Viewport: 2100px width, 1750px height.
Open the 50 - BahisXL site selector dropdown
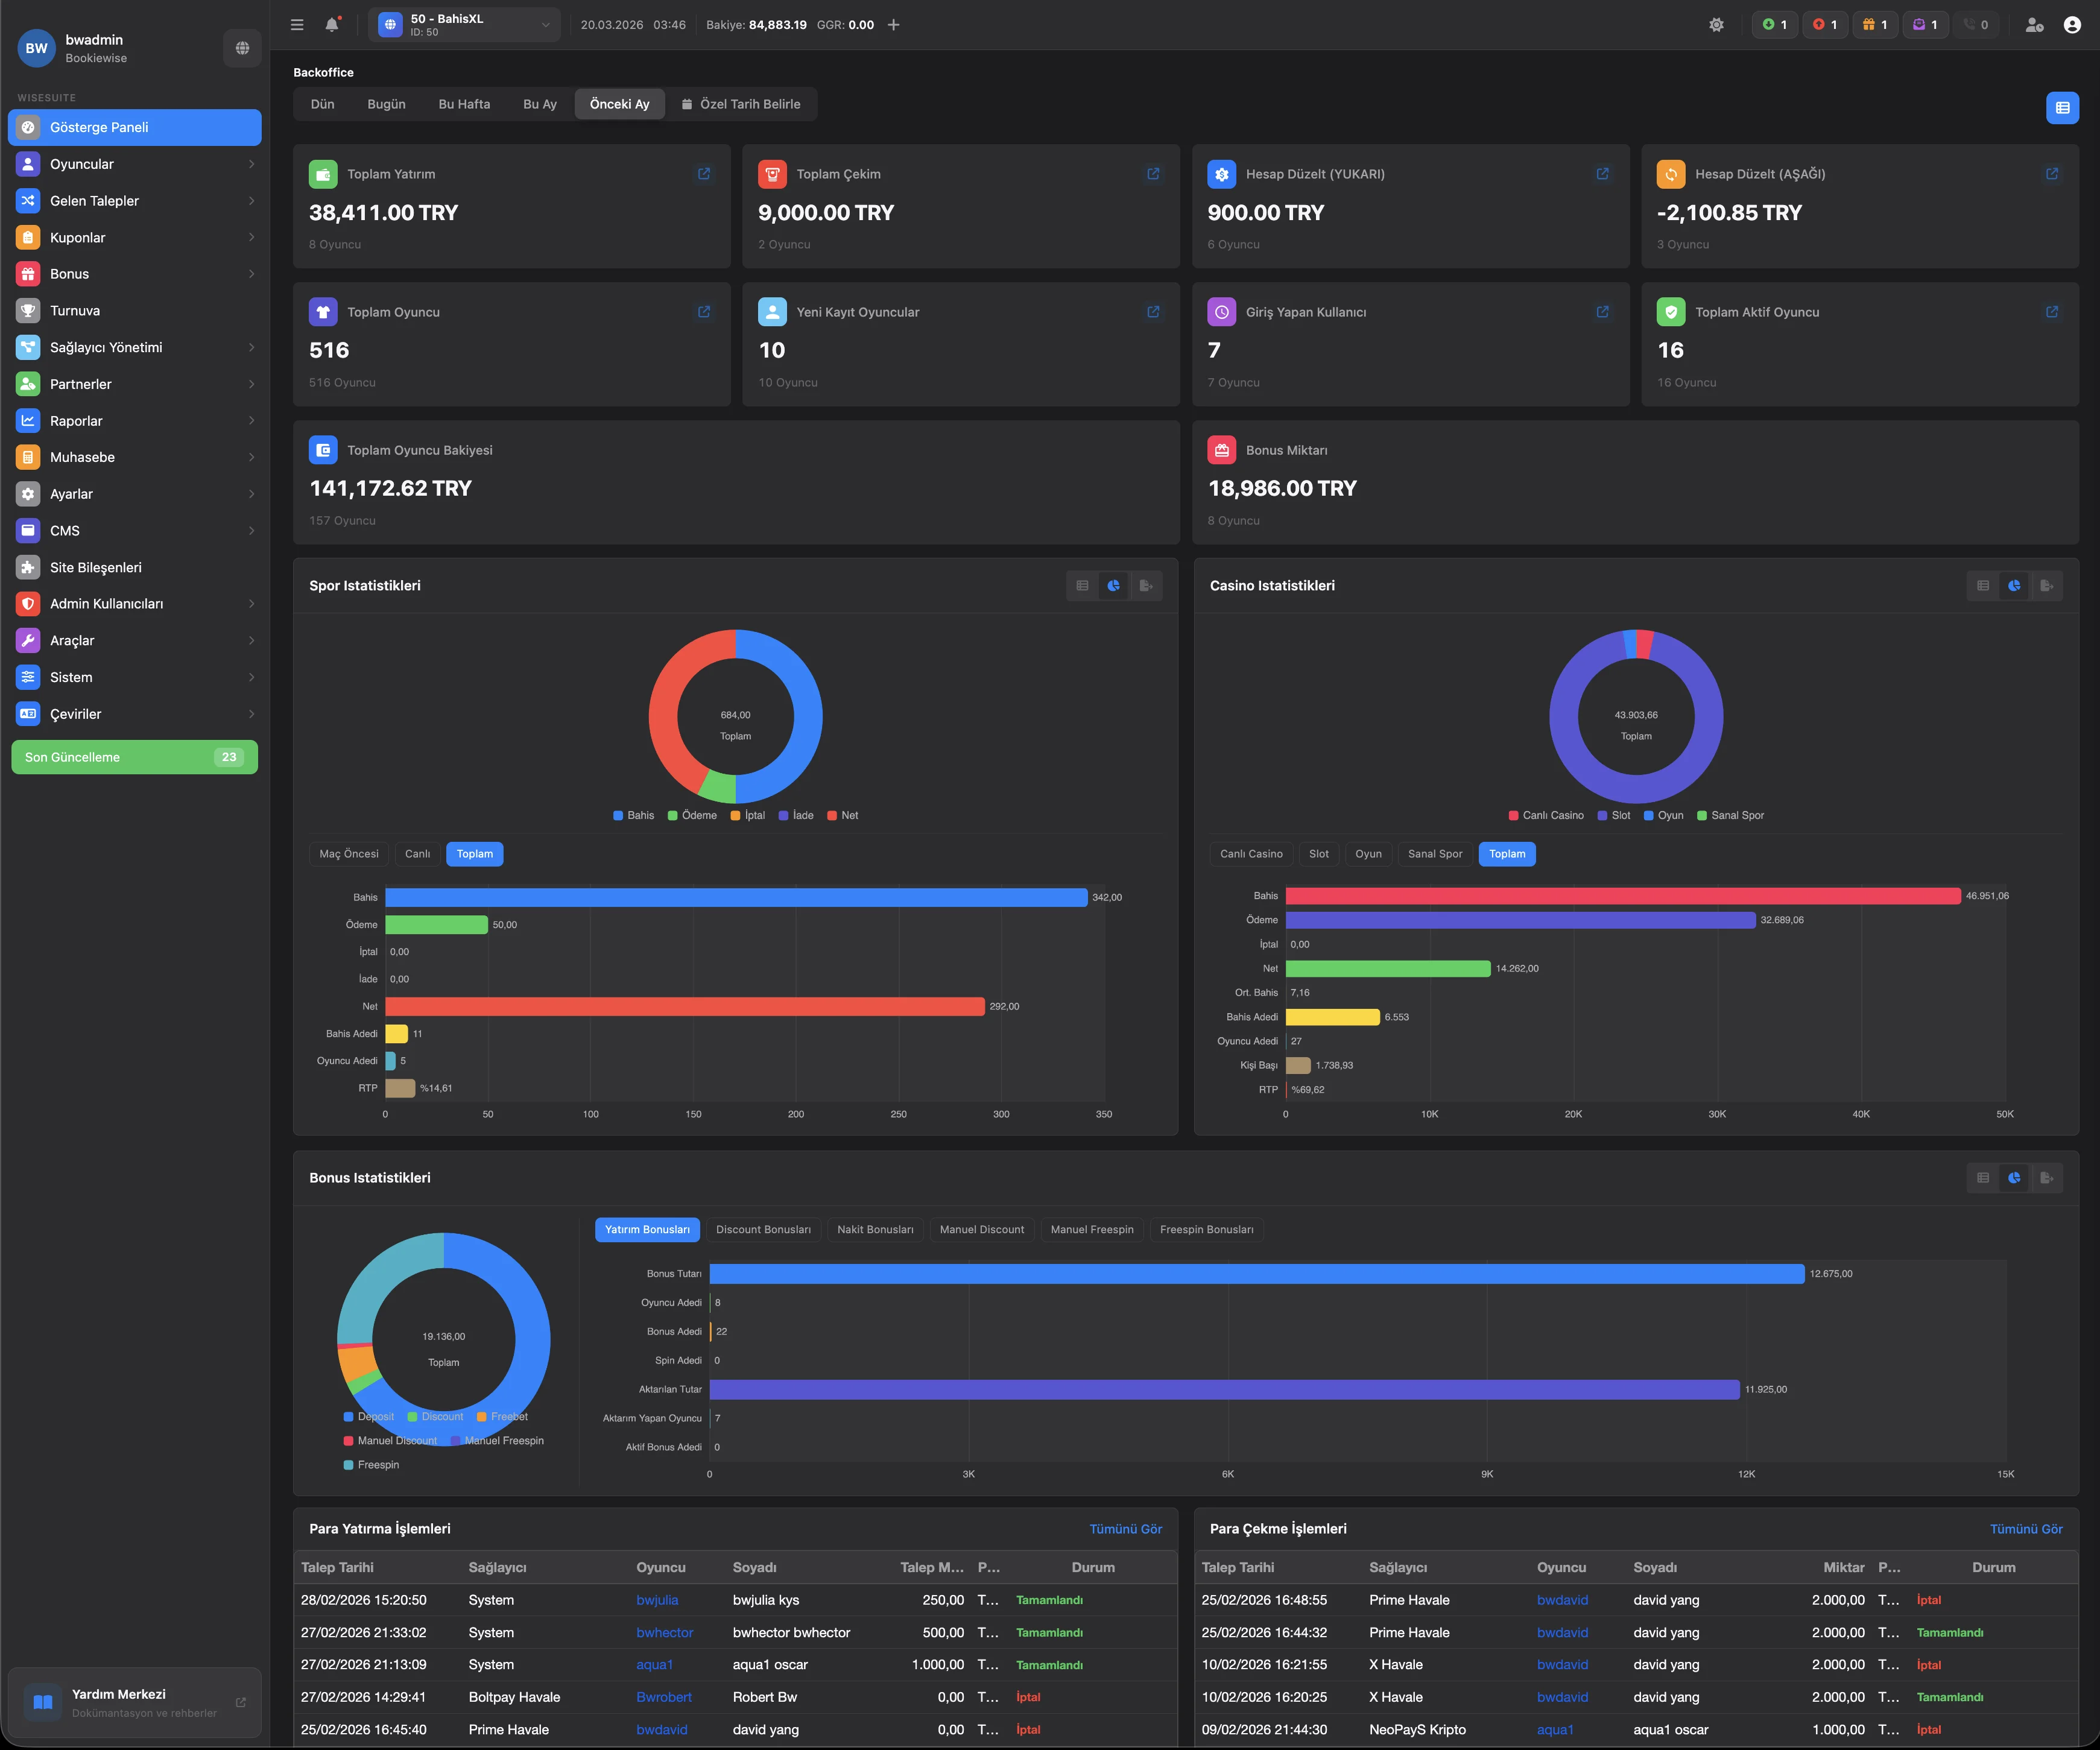[464, 24]
